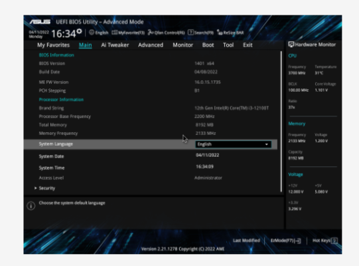The height and width of the screenshot is (266, 359).
Task: Switch to EzMode(F7)
Action: tap(285, 241)
